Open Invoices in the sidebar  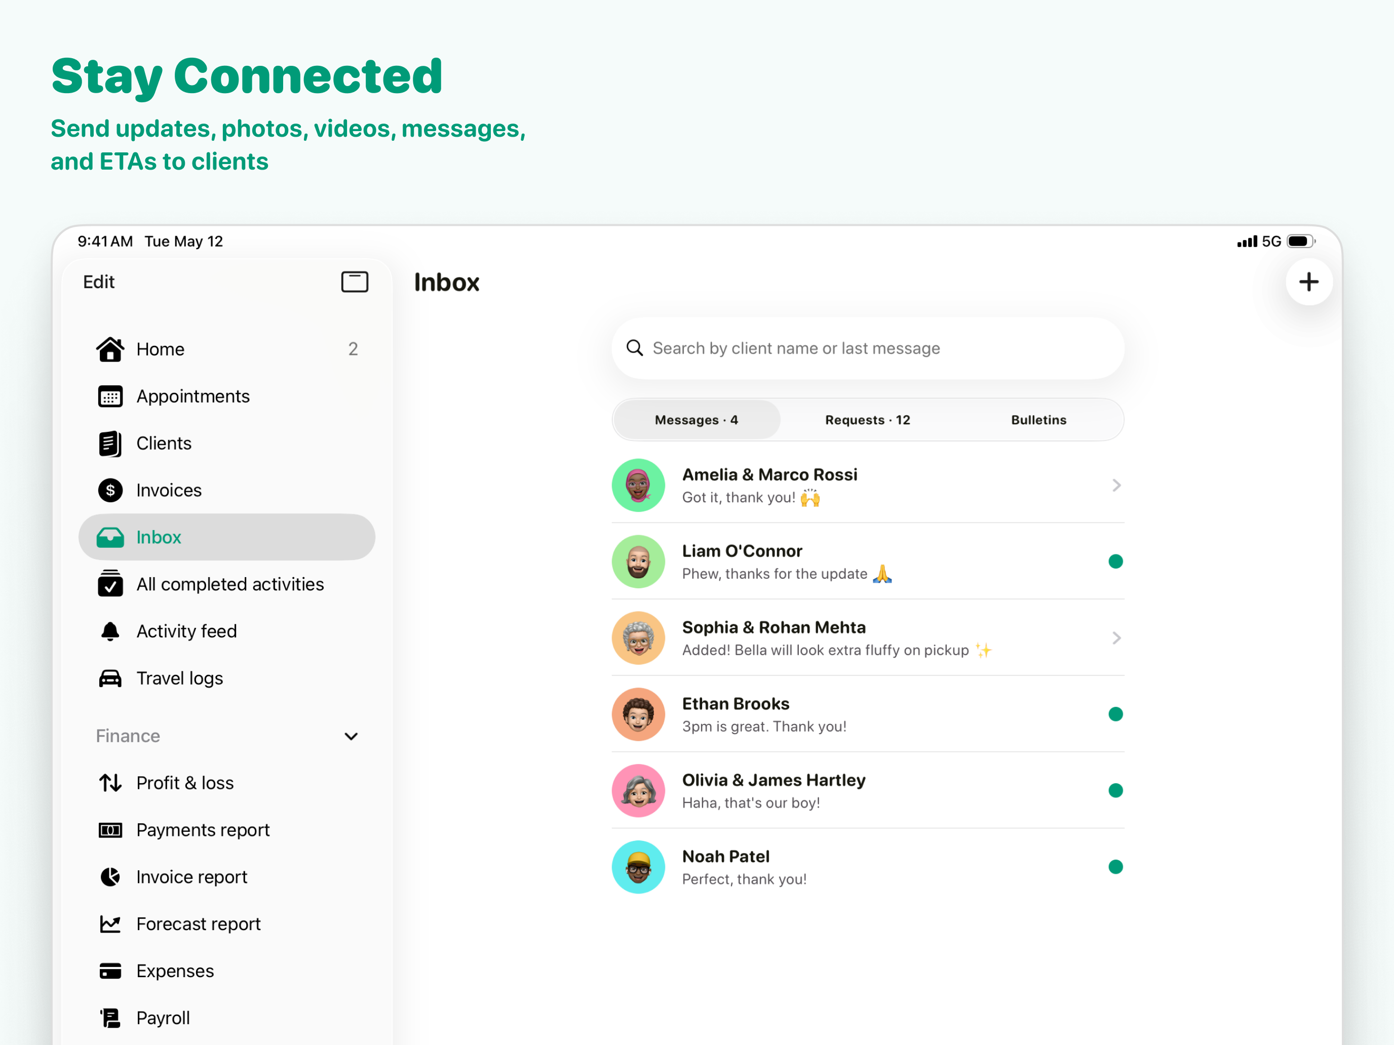tap(227, 490)
